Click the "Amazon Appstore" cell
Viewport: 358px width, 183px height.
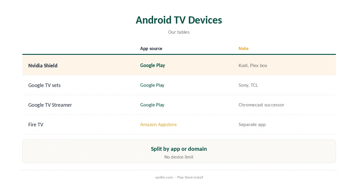point(158,124)
